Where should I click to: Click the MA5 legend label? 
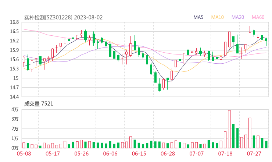coord(198,17)
